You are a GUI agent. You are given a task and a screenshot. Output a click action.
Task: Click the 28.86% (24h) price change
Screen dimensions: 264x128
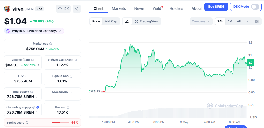pyautogui.click(x=42, y=21)
